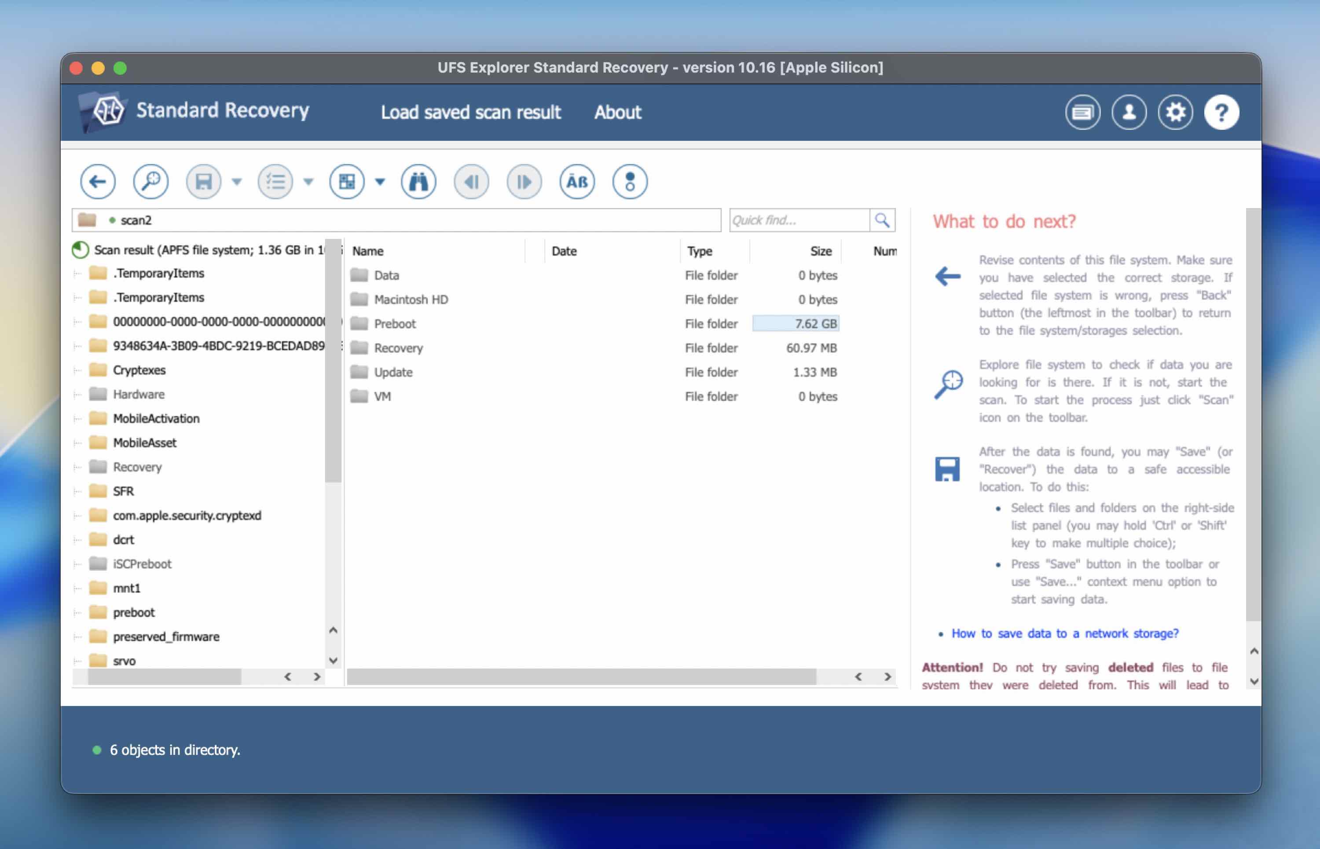Open Load saved scan result menu

tap(470, 113)
